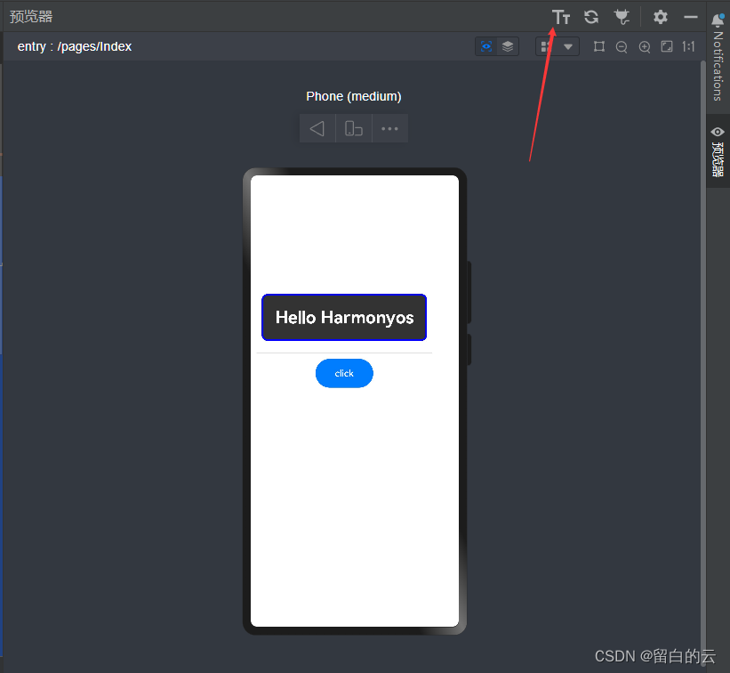The height and width of the screenshot is (673, 730).
Task: Open the three-dots more options menu
Action: pos(390,128)
